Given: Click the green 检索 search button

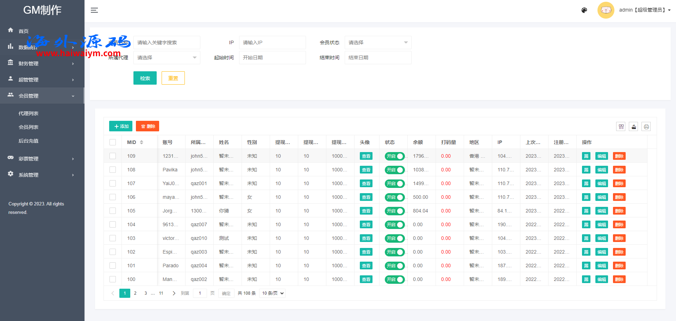Looking at the screenshot, I should pos(145,78).
